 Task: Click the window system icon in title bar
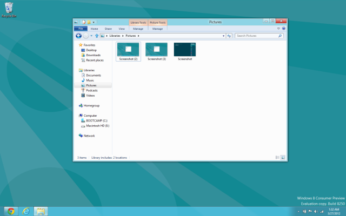76,22
